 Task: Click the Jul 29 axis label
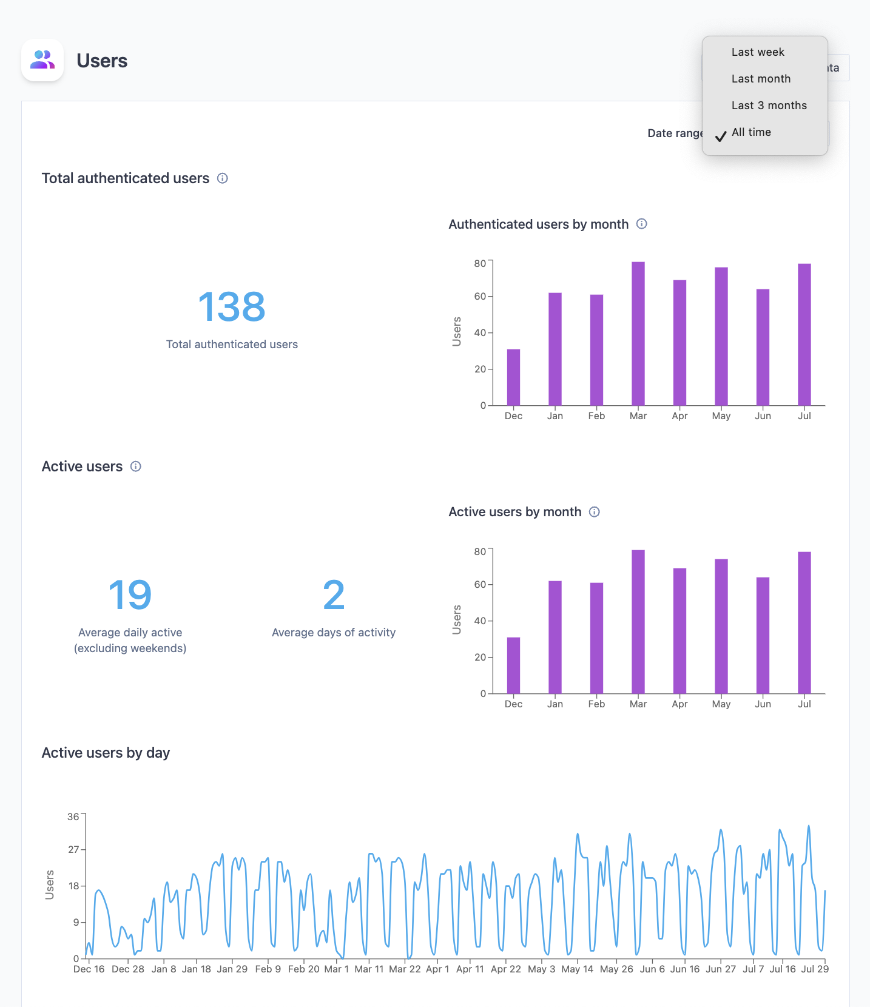[x=815, y=969]
